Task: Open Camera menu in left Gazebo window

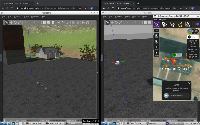Action: click(x=18, y=17)
